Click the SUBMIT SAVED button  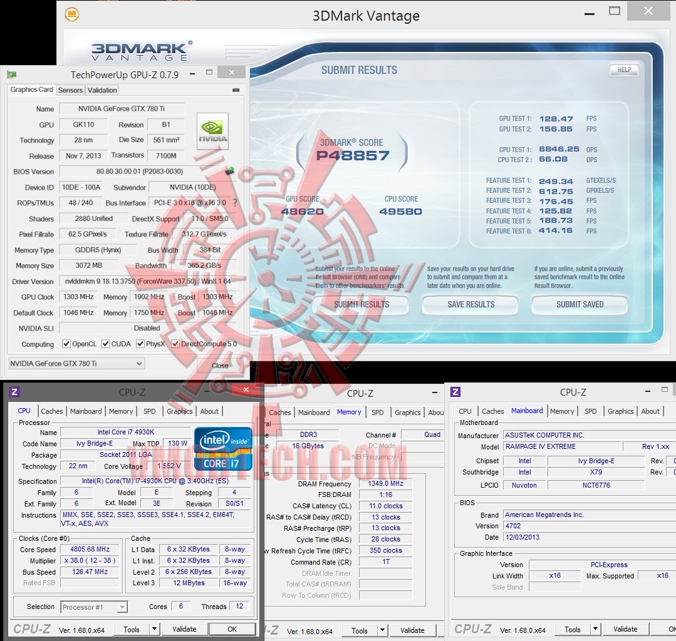580,305
